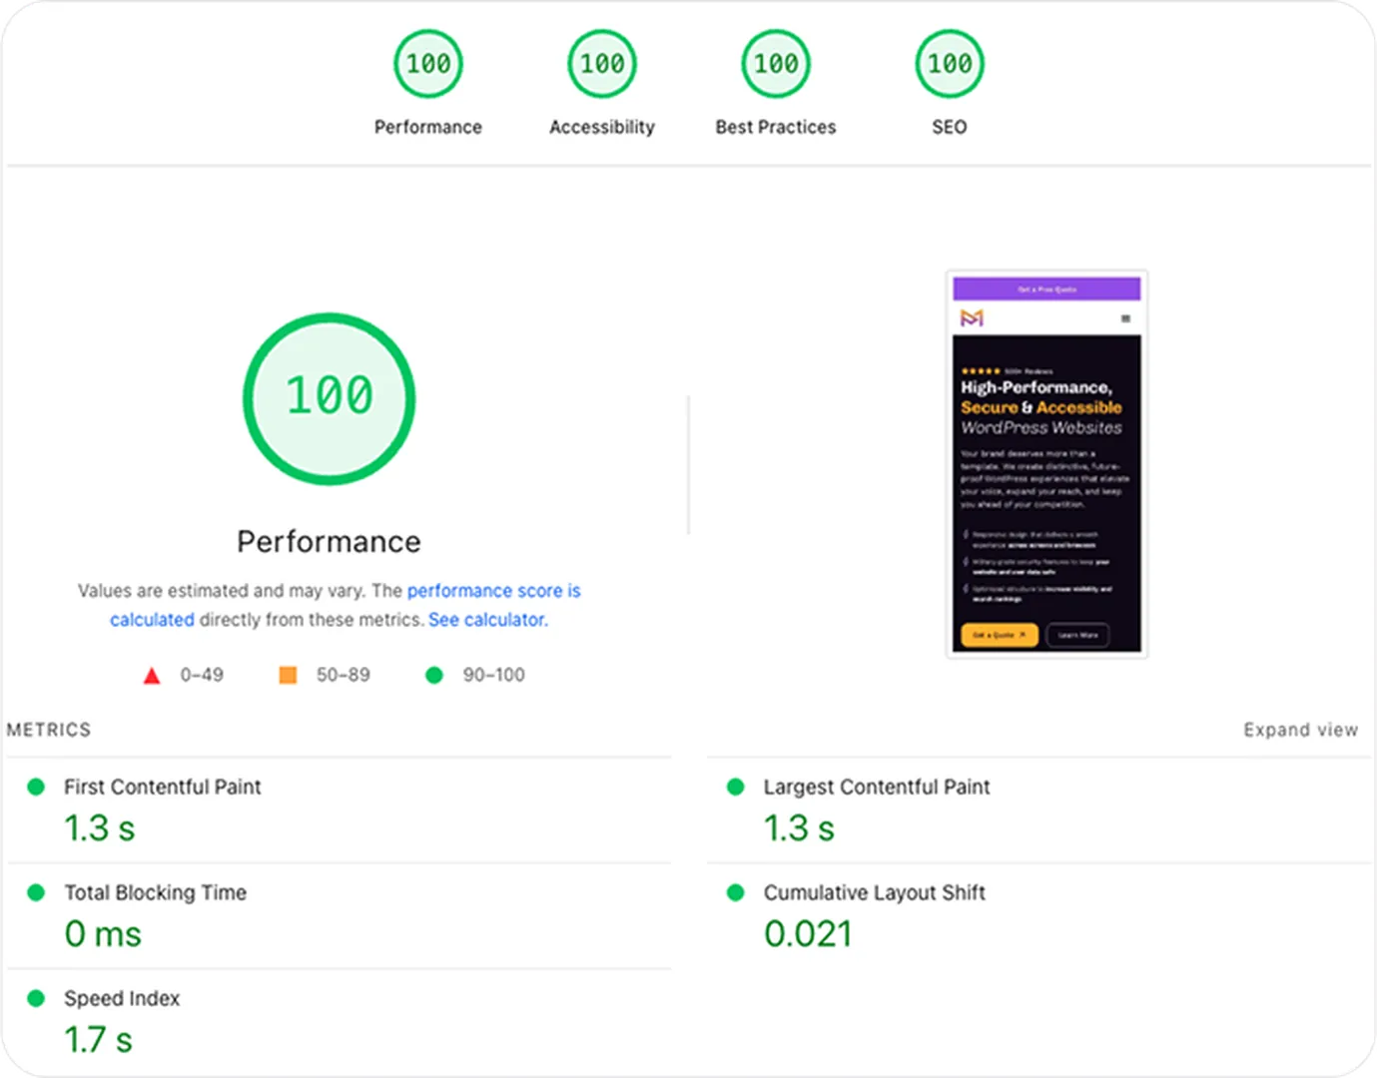The width and height of the screenshot is (1377, 1078).
Task: Click the mobile website screenshot thumbnail
Action: pos(1046,464)
